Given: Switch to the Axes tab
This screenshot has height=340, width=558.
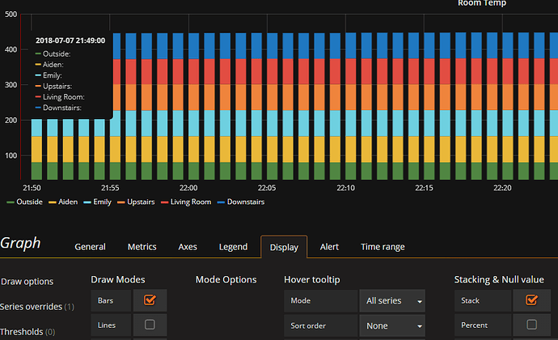Looking at the screenshot, I should point(188,247).
